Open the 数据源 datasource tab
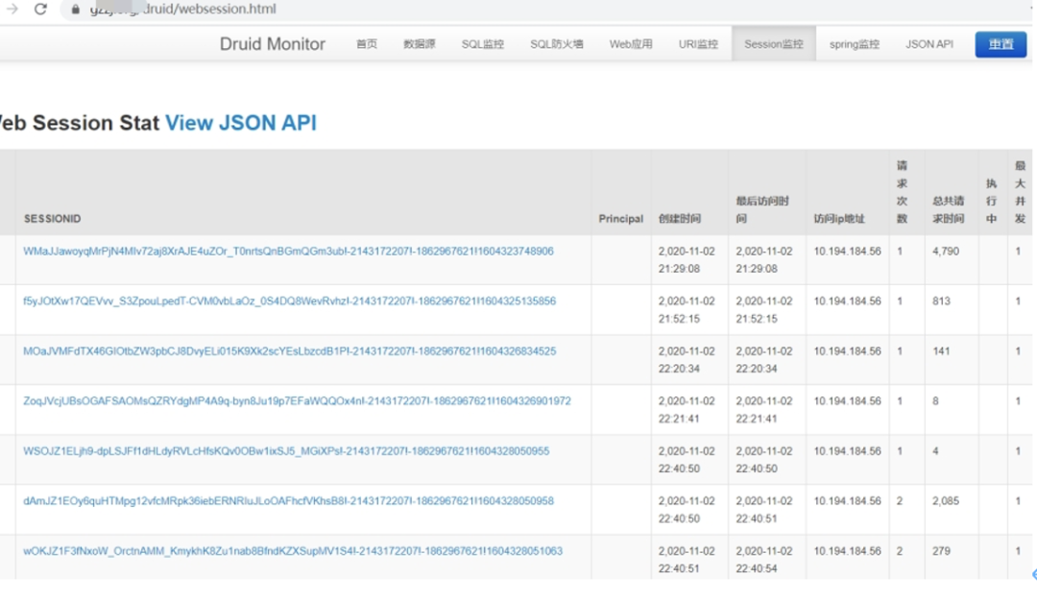This screenshot has height=601, width=1037. (419, 44)
